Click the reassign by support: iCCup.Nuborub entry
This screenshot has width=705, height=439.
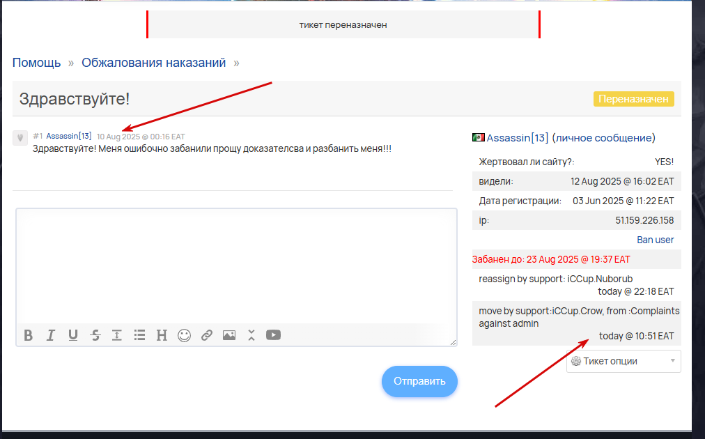click(x=556, y=279)
